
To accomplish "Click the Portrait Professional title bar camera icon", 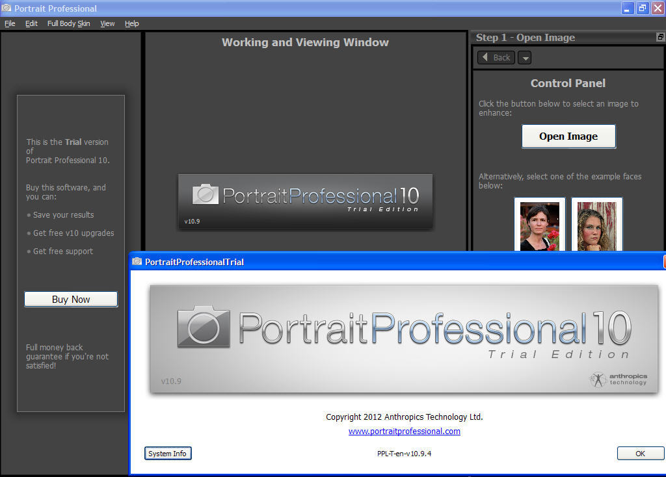I will 7,8.
